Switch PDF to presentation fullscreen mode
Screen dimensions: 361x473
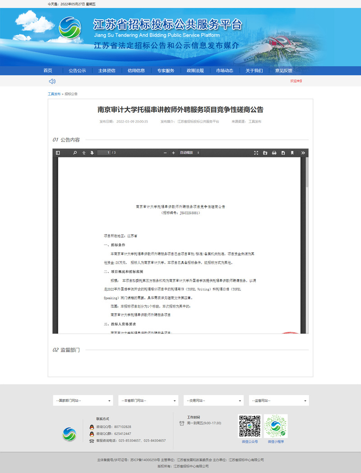pyautogui.click(x=256, y=153)
